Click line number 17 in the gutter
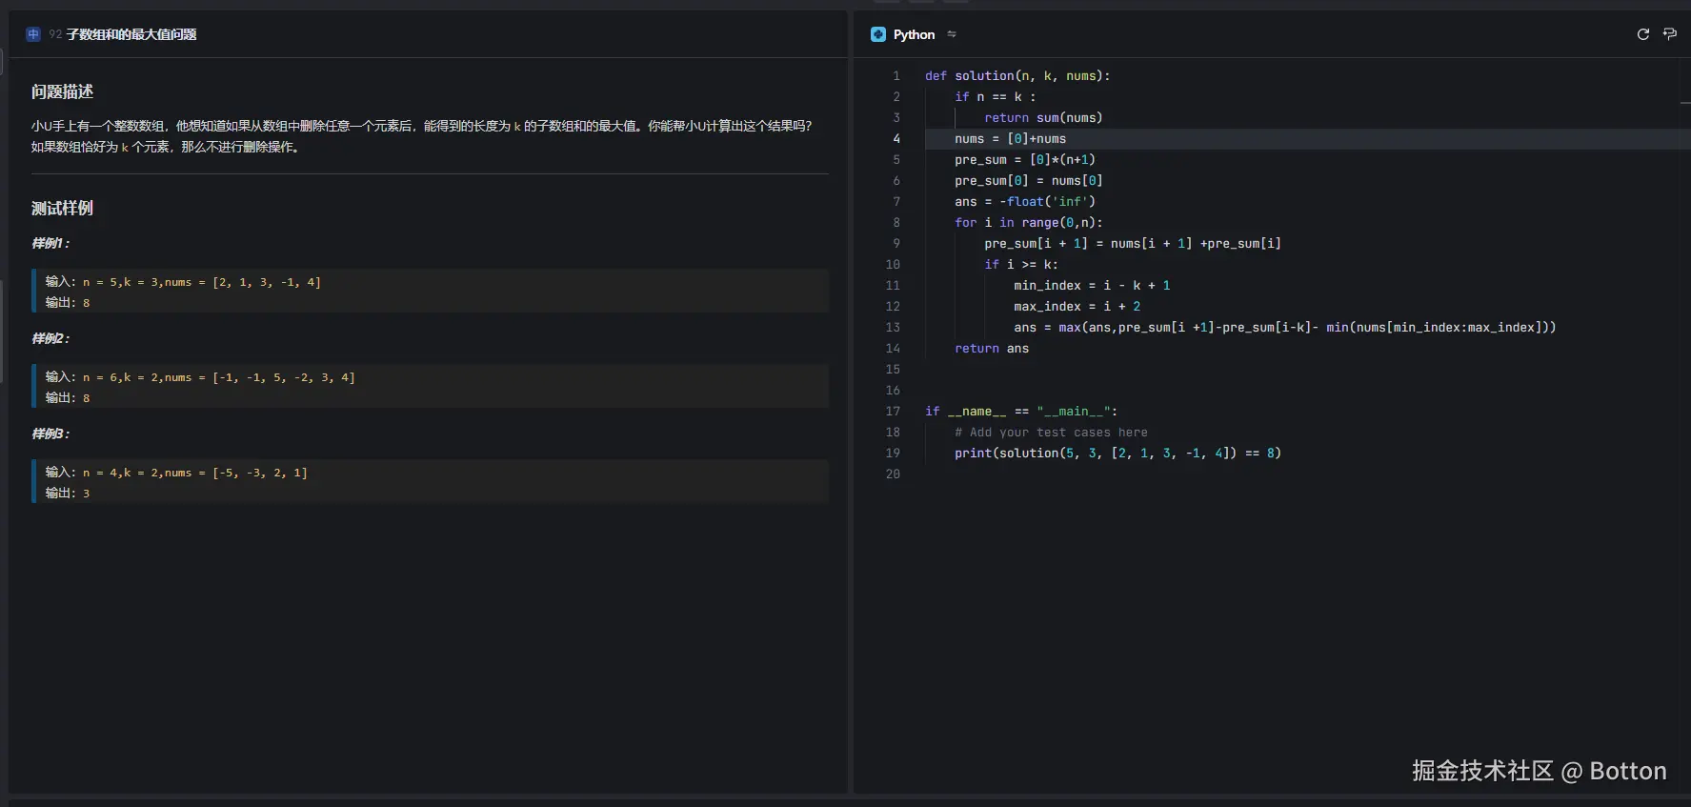 [x=892, y=411]
